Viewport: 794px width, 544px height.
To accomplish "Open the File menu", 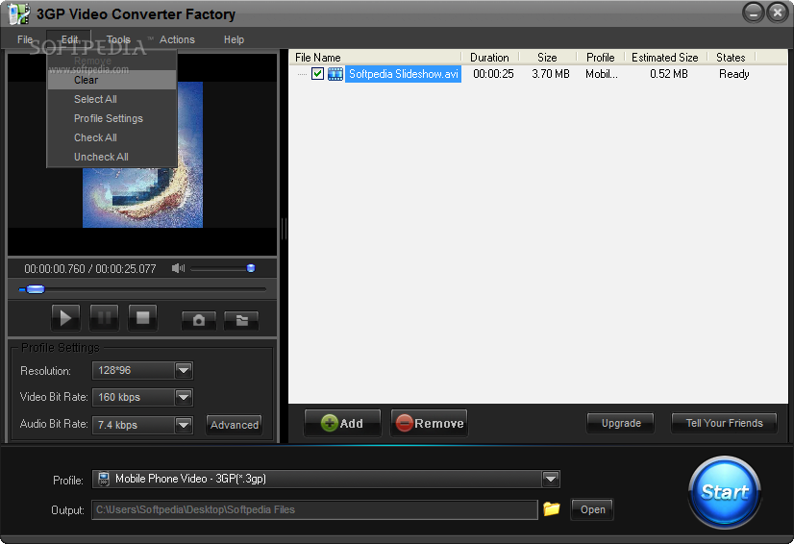I will click(25, 39).
